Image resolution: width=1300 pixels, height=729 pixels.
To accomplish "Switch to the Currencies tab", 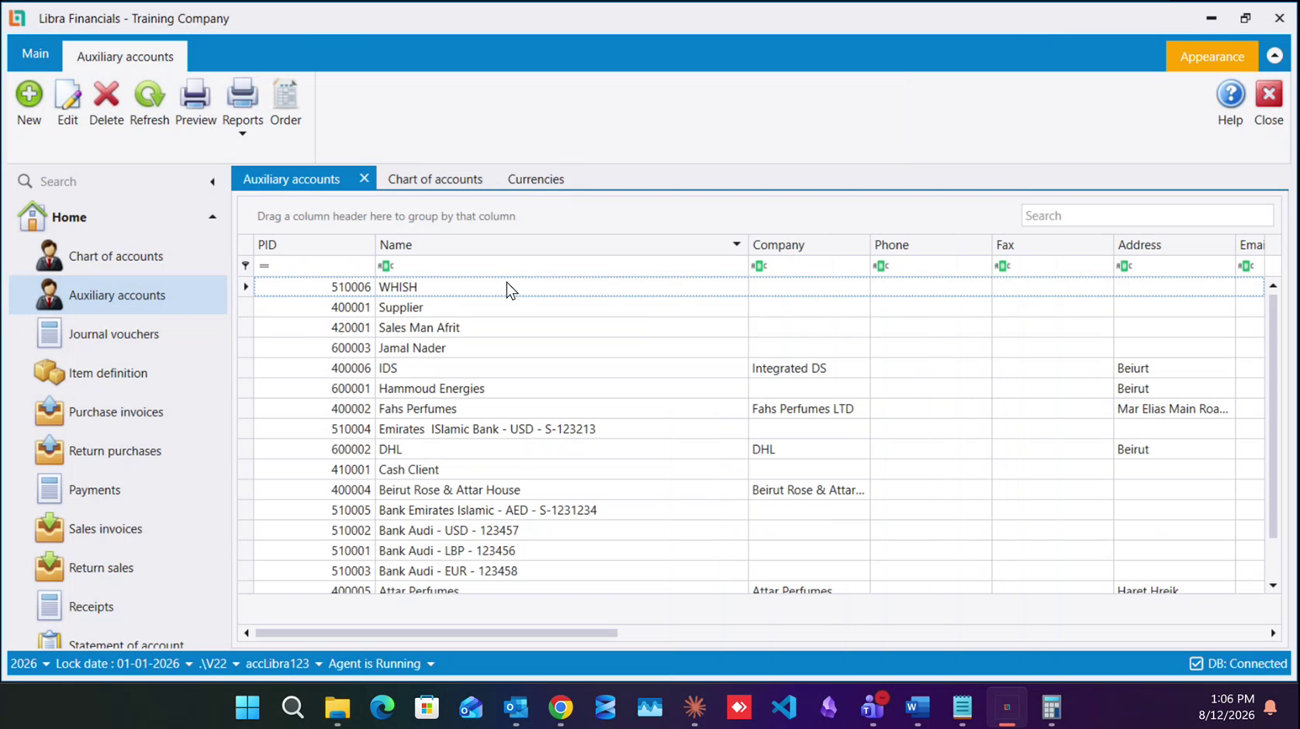I will tap(536, 179).
